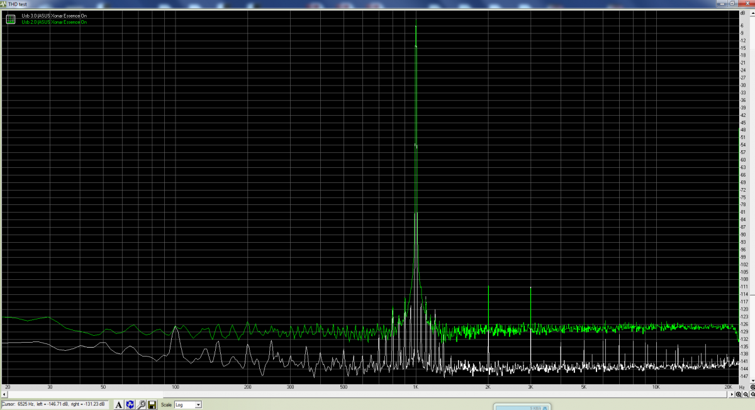Click the 'Scale' label
This screenshot has height=410, width=755.
tap(167, 404)
